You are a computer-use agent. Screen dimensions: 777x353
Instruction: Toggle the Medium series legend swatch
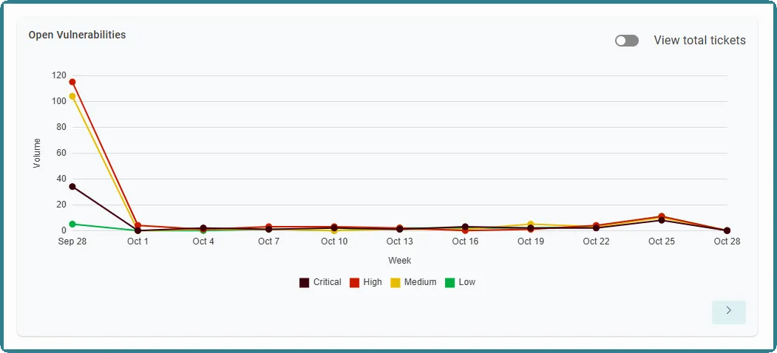coord(396,283)
